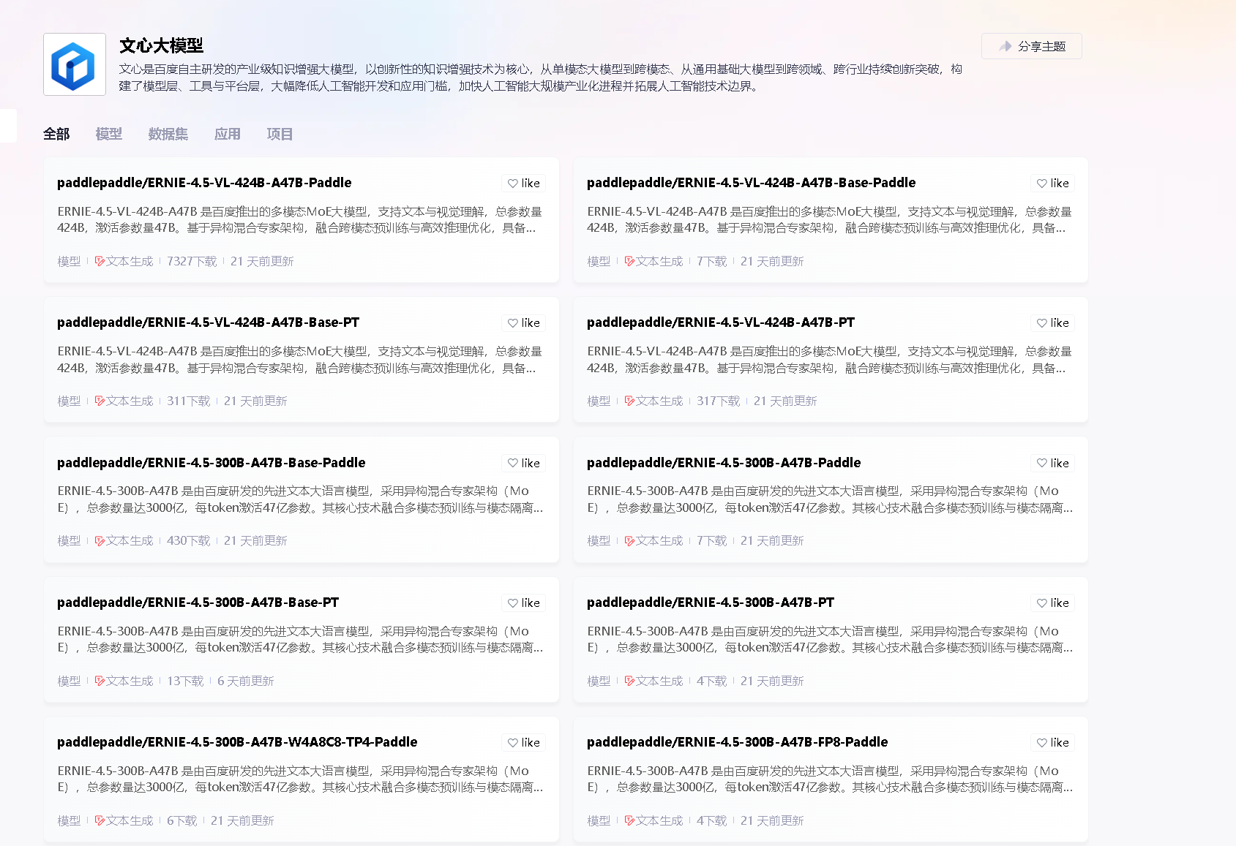Open paddlepaddle/ERNIE-4.5-300B-A47B-Base-PT title link

[198, 603]
